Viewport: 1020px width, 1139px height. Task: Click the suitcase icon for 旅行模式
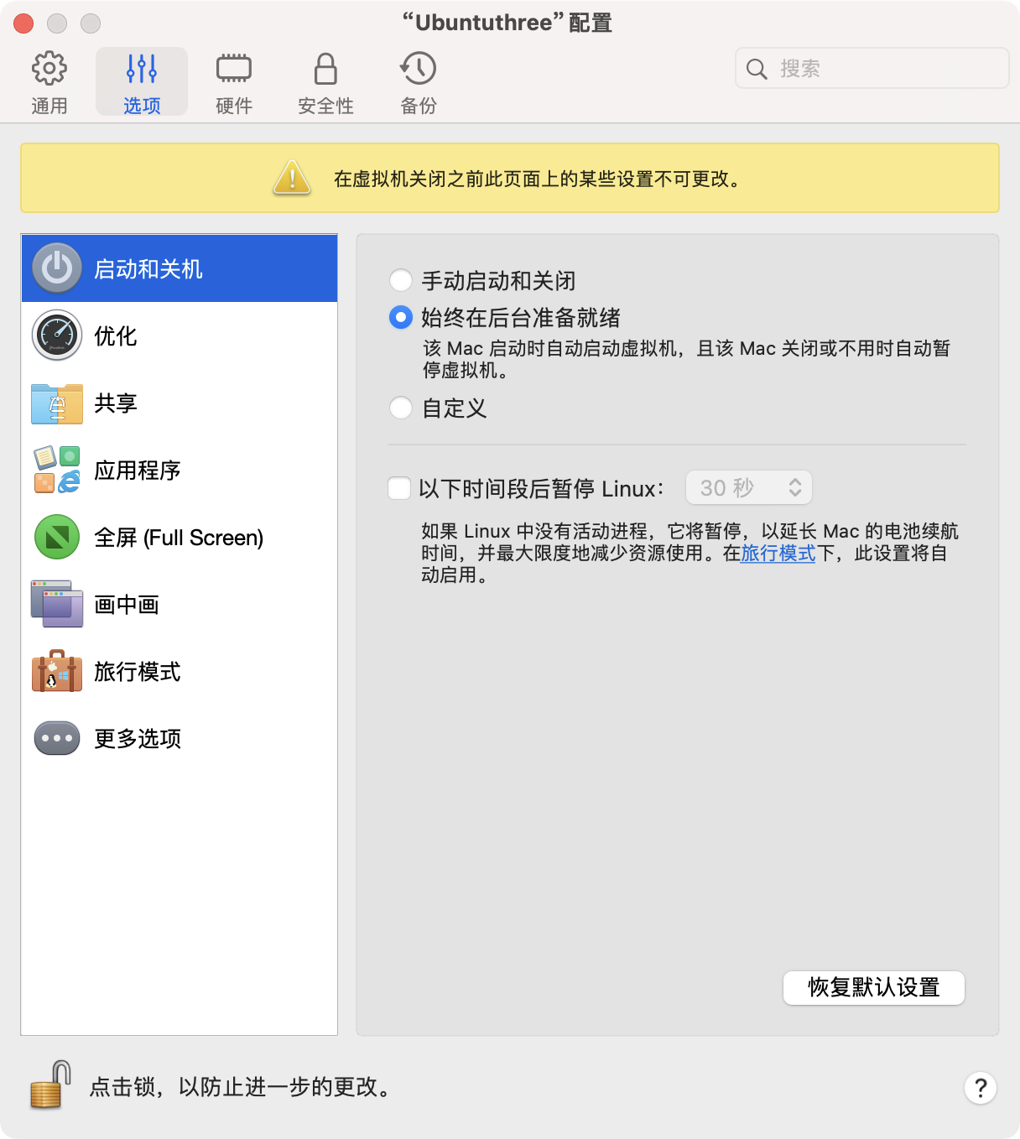click(57, 671)
